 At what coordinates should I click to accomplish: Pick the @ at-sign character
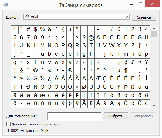[91, 38]
